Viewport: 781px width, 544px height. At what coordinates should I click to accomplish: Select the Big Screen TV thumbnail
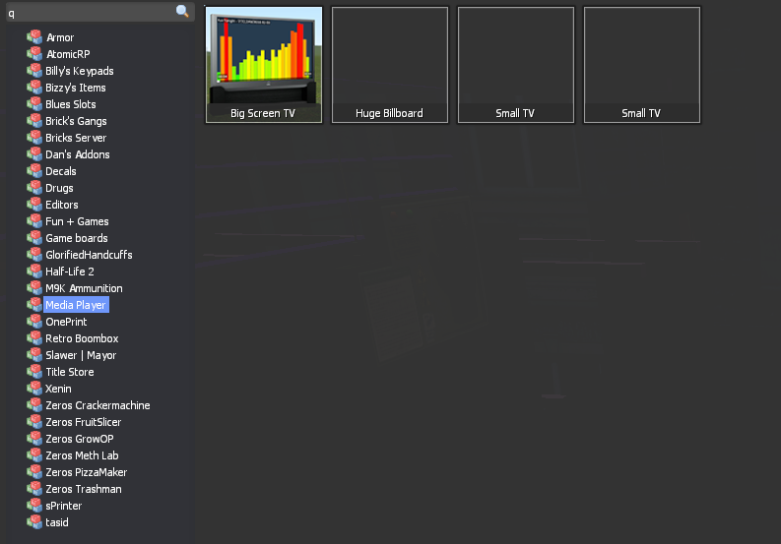click(263, 65)
